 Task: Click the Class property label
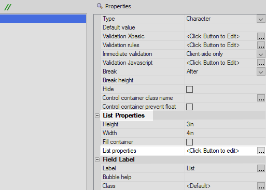(x=109, y=186)
